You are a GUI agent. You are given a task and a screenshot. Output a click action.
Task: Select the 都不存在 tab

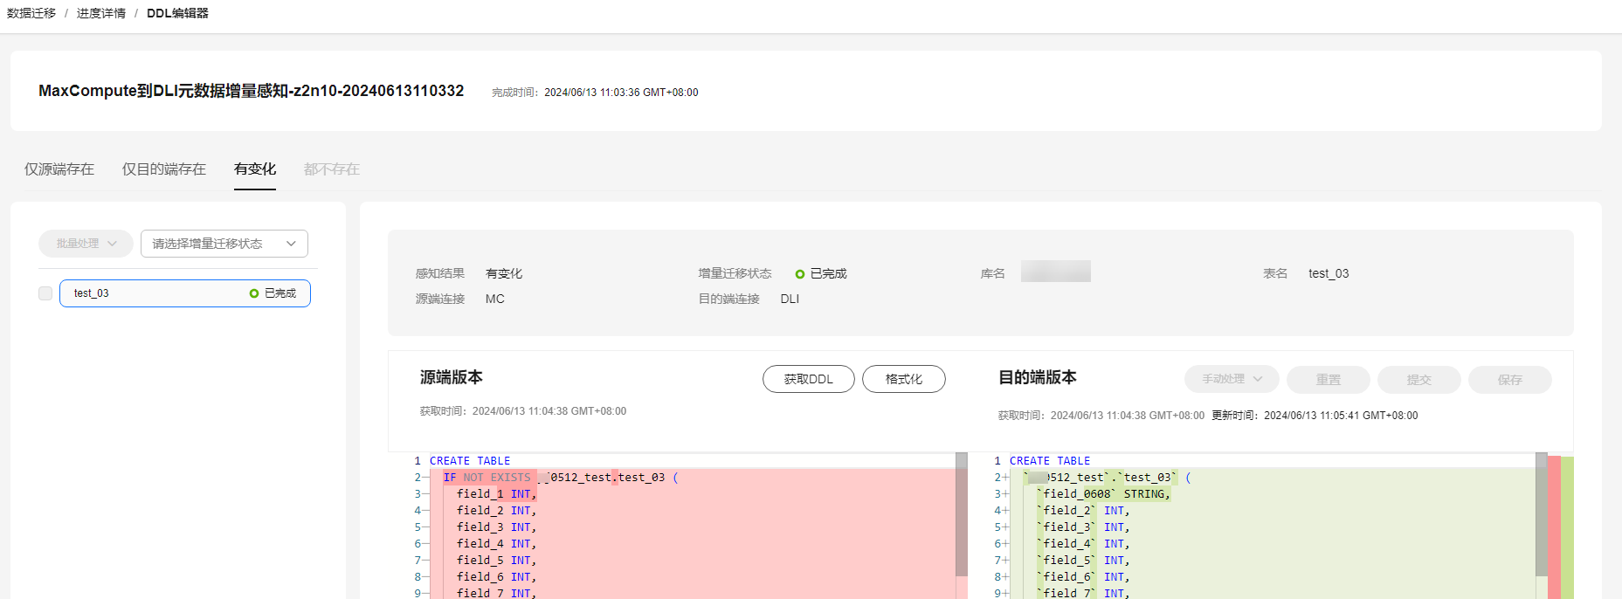click(332, 169)
